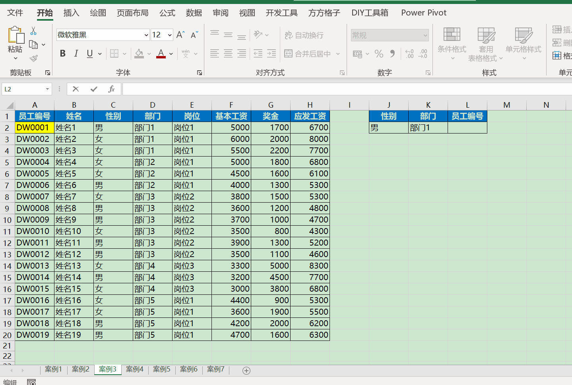This screenshot has height=385, width=572.
Task: Open the 案例4 sheet tab
Action: [x=134, y=369]
